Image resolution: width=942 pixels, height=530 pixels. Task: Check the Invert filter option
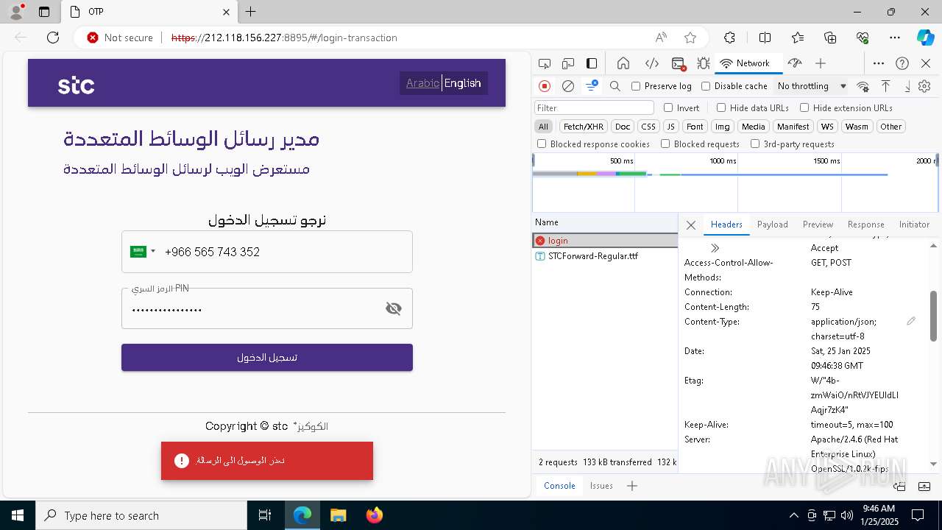[x=668, y=107]
